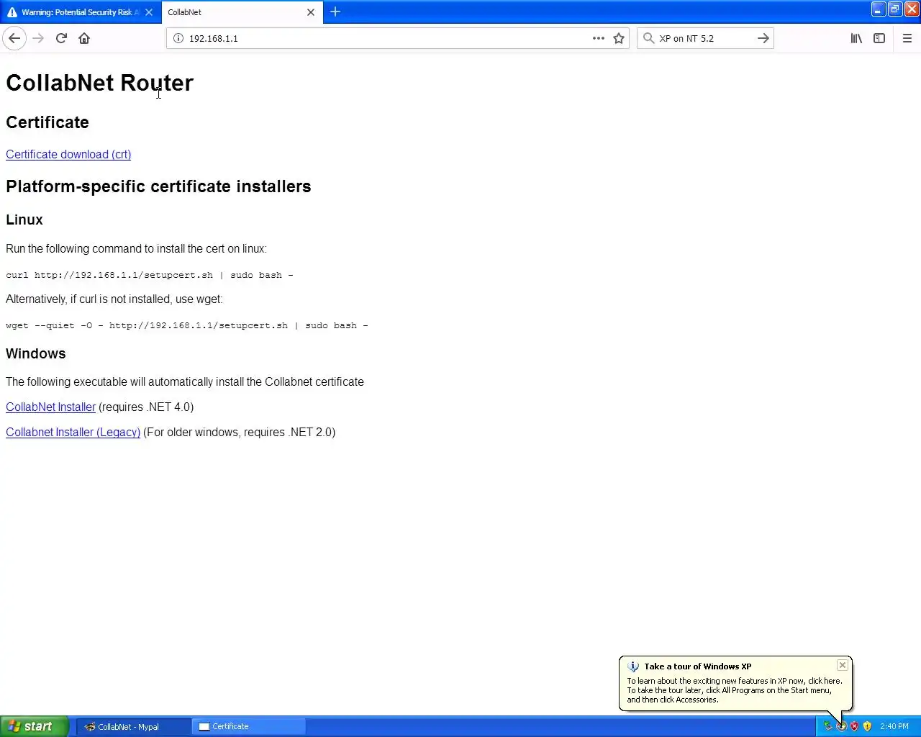Click the curl setupcert.sh command line

[x=150, y=275]
